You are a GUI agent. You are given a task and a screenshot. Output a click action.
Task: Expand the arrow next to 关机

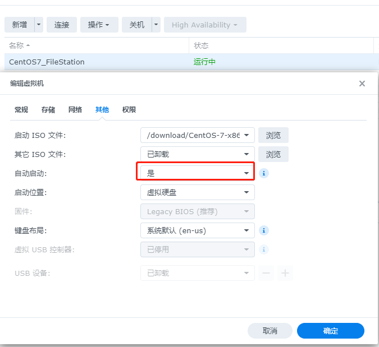point(156,25)
